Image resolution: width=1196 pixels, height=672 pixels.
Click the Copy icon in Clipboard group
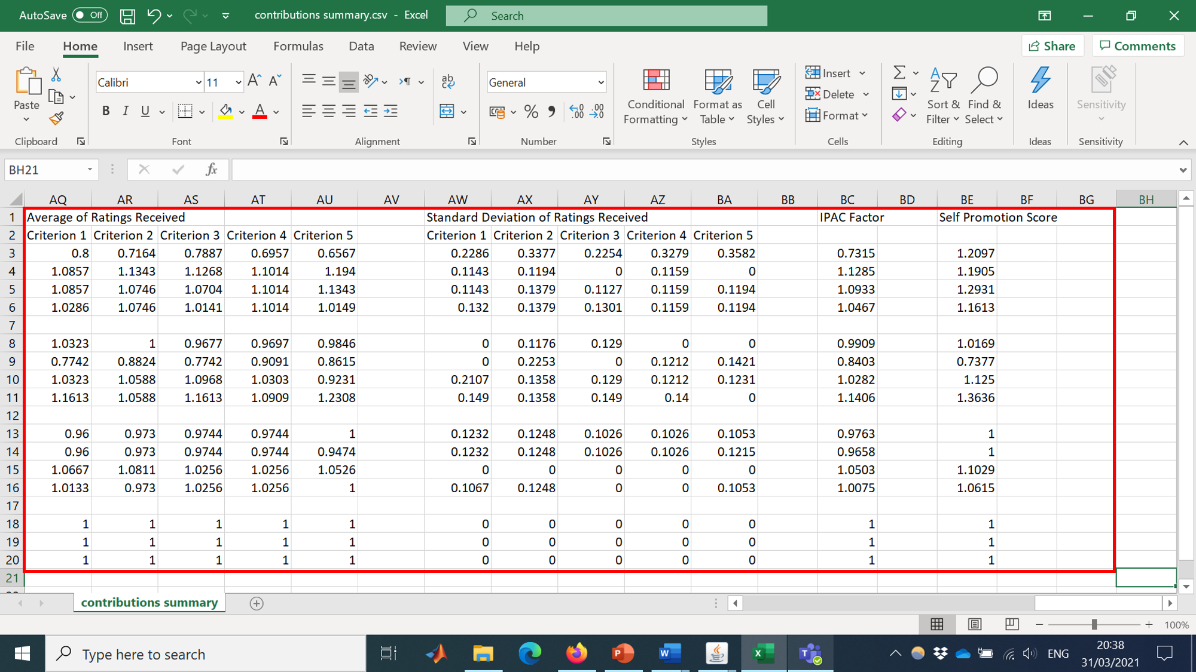click(56, 97)
